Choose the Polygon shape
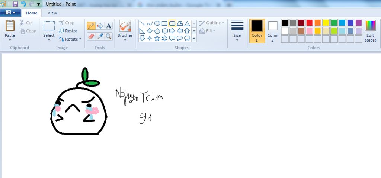The width and height of the screenshot is (381, 178). point(180,23)
